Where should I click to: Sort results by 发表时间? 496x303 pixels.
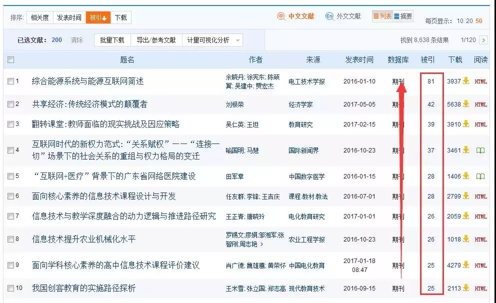coord(69,17)
